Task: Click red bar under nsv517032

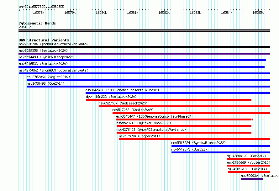Action: point(191,113)
